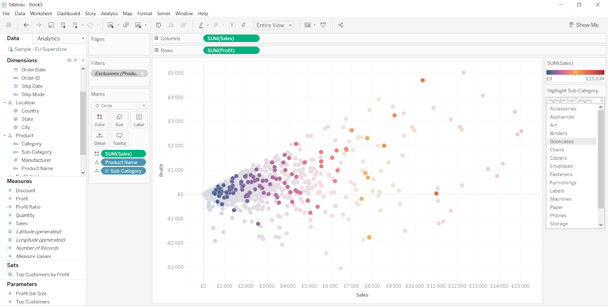Toggle Presentation Mode from the toolbar
This screenshot has width=608, height=306.
tap(323, 25)
